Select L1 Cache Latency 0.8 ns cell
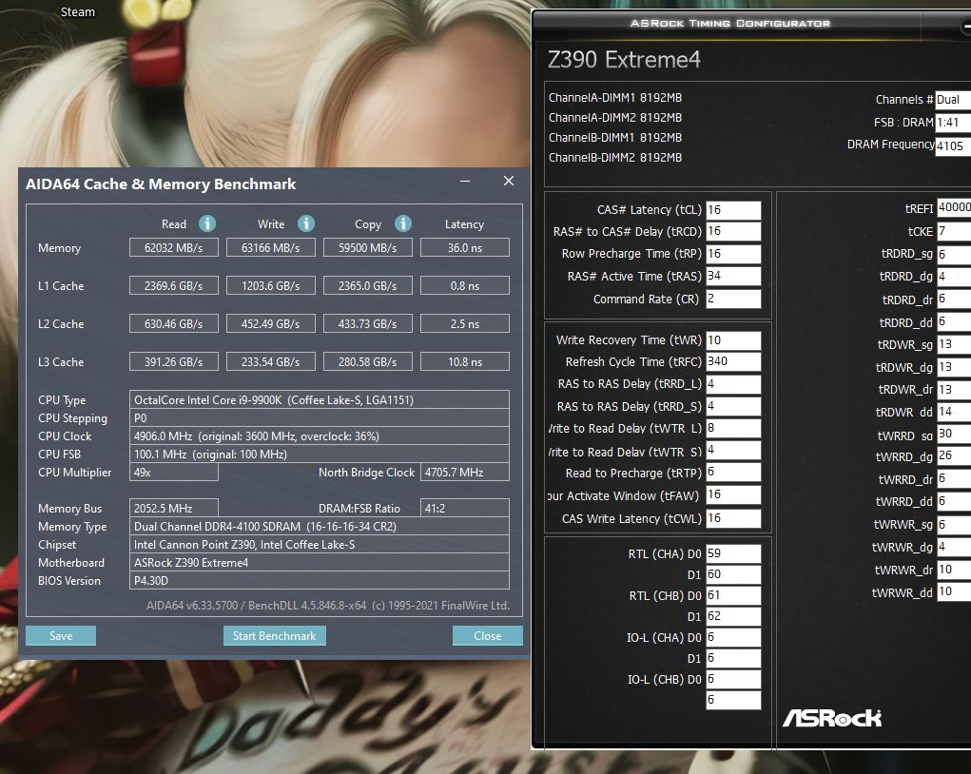Image resolution: width=971 pixels, height=774 pixels. (x=465, y=286)
